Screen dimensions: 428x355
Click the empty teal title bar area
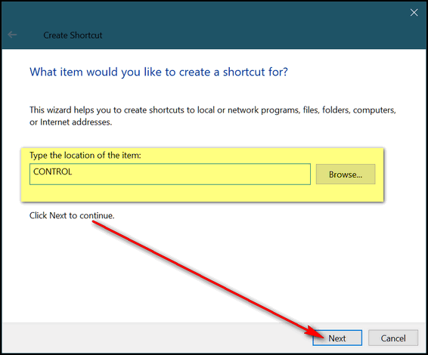[246, 24]
